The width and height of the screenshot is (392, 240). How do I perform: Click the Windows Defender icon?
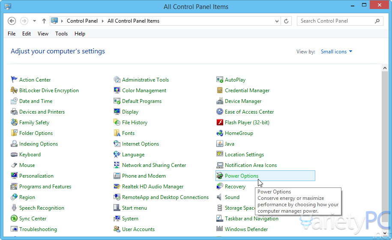[x=220, y=229]
